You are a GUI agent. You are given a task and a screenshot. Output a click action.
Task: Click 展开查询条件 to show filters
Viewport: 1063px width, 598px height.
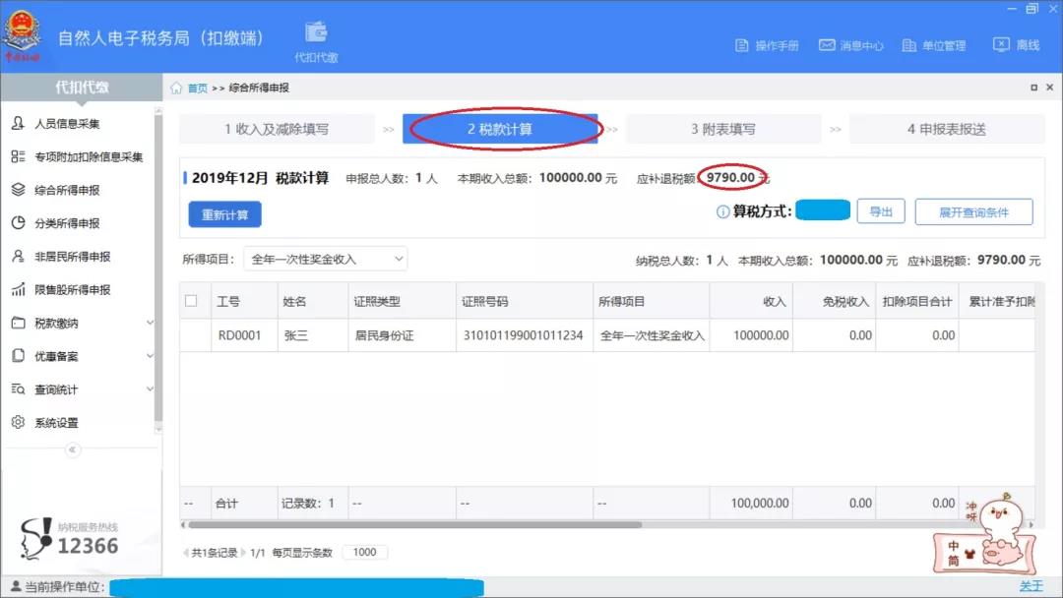[x=974, y=210]
